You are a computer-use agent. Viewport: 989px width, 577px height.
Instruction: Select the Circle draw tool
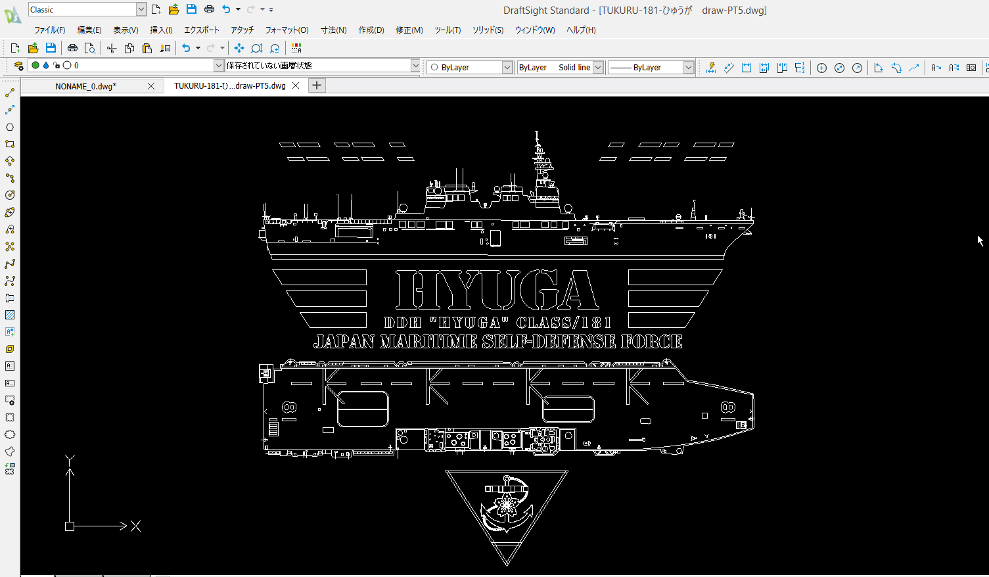pos(10,195)
